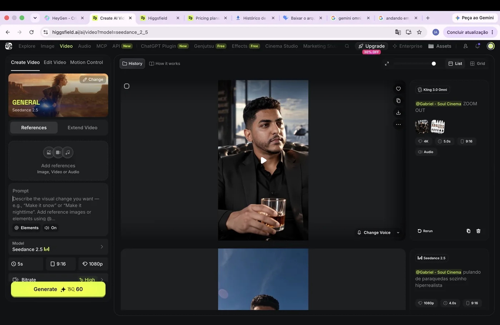Click Change on the GENERAL preset card
Image resolution: width=500 pixels, height=325 pixels.
tap(93, 79)
